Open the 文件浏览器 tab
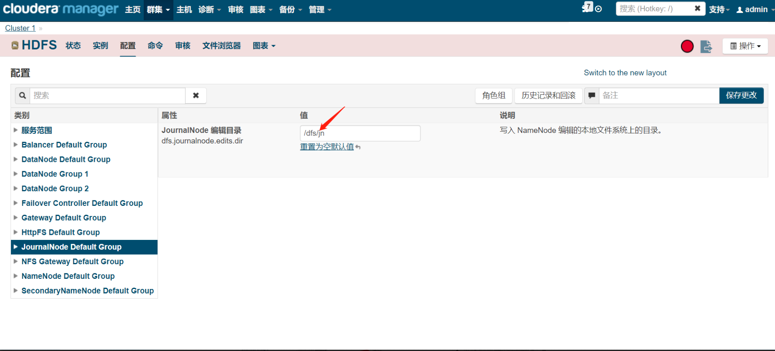Image resolution: width=775 pixels, height=351 pixels. (221, 46)
